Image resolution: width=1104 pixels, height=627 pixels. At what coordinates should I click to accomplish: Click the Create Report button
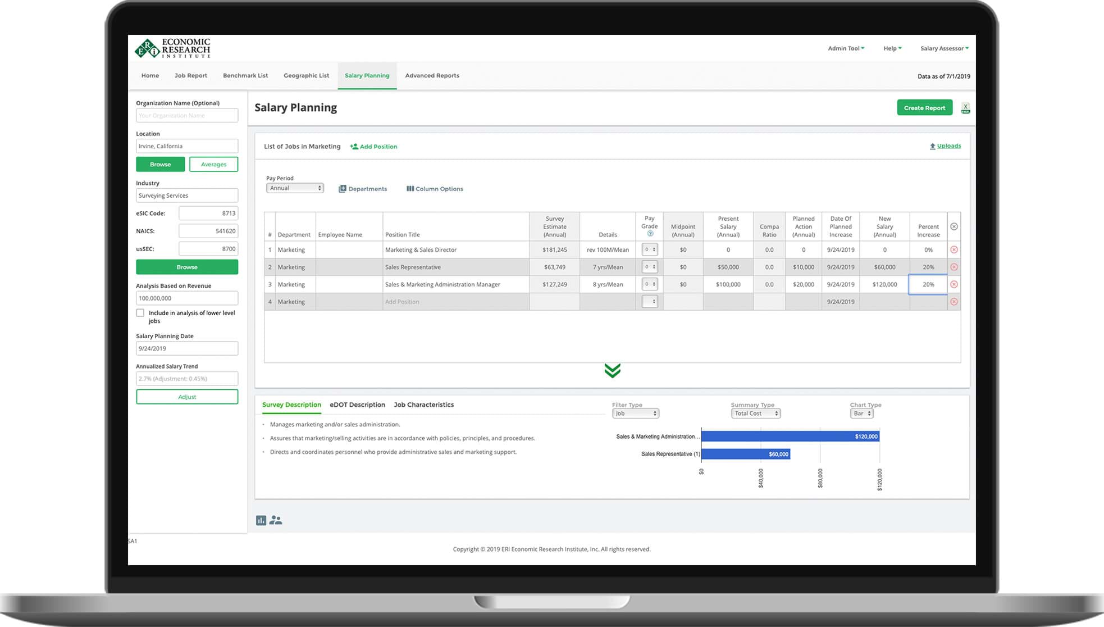pos(924,107)
